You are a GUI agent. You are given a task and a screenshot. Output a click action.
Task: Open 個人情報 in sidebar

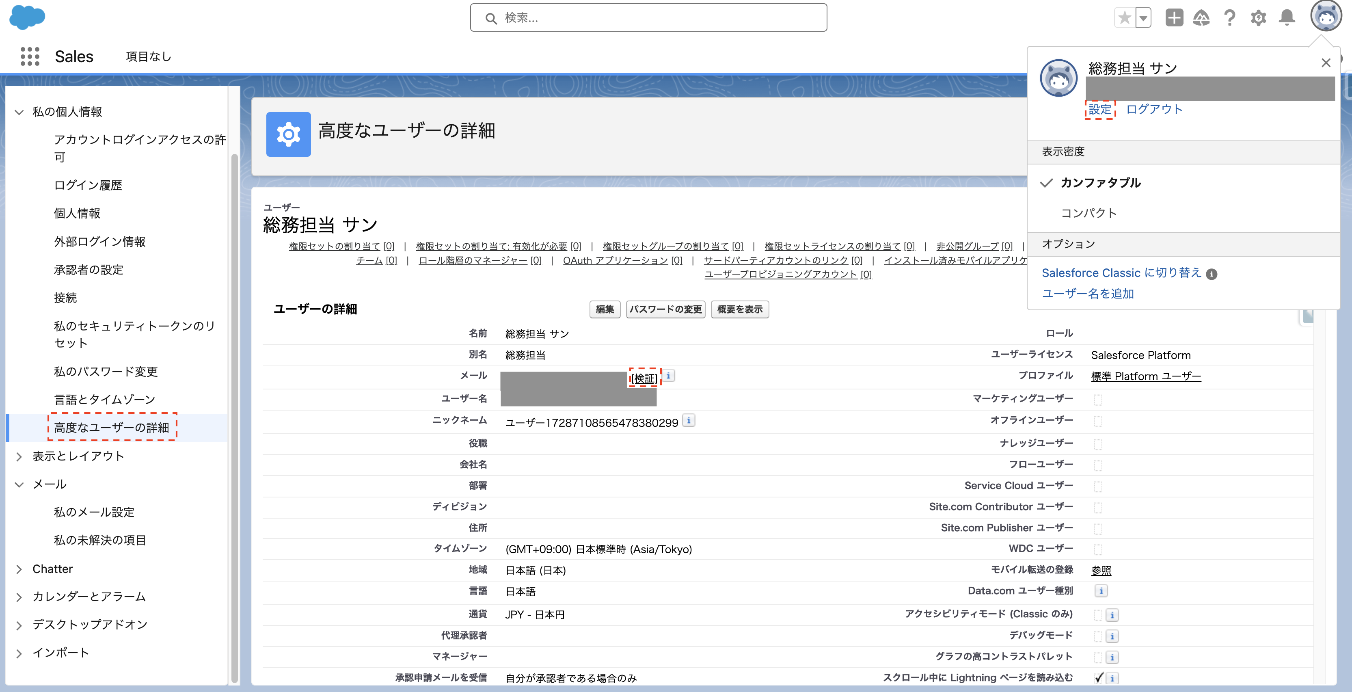(77, 213)
